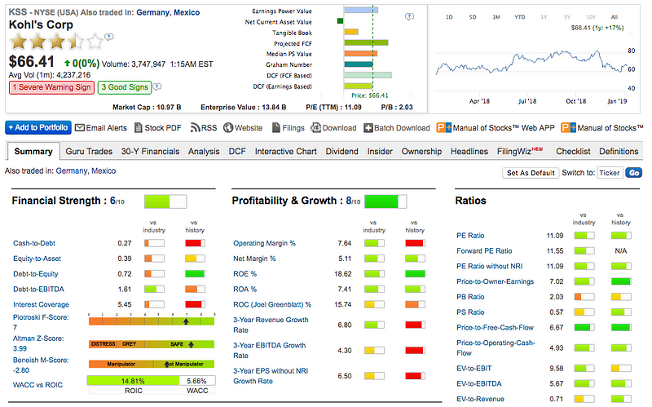652x407 pixels.
Task: Open the 3-Year Revenue Growth Rate link
Action: click(271, 325)
